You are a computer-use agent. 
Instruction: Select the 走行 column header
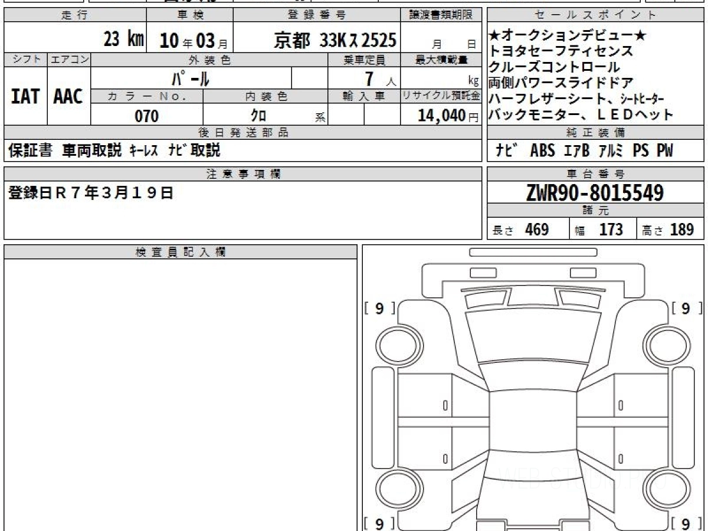75,15
